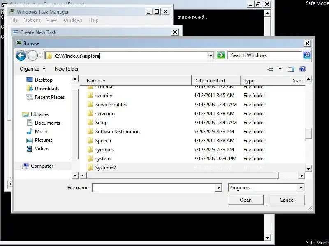Open the Organize menu
The height and width of the screenshot is (246, 329).
(32, 69)
